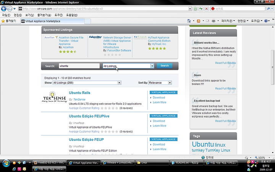Switch to README.txt taskbar window
Viewport: 275px width, 172px height.
(x=186, y=163)
